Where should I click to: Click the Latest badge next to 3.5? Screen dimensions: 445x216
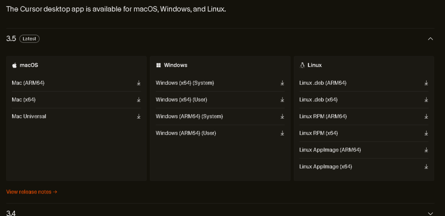pyautogui.click(x=29, y=39)
